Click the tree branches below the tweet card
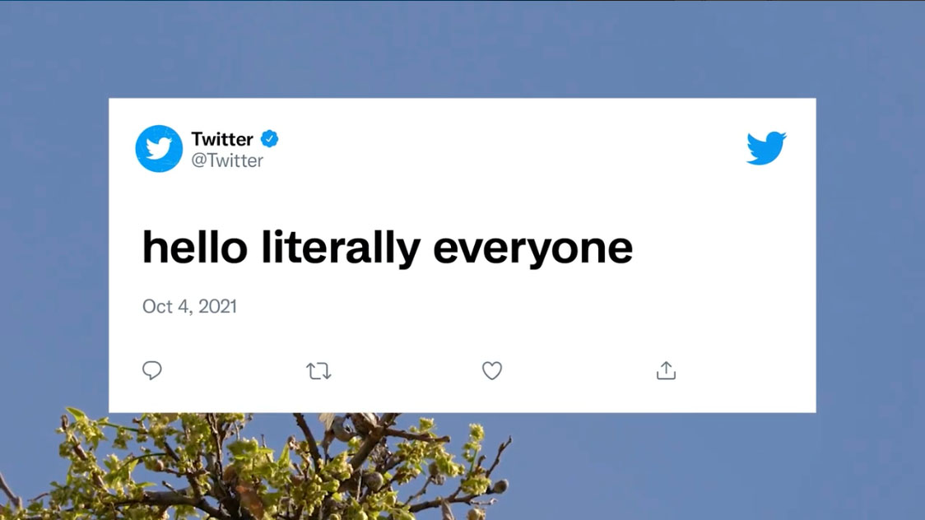925x520 pixels. click(272, 469)
